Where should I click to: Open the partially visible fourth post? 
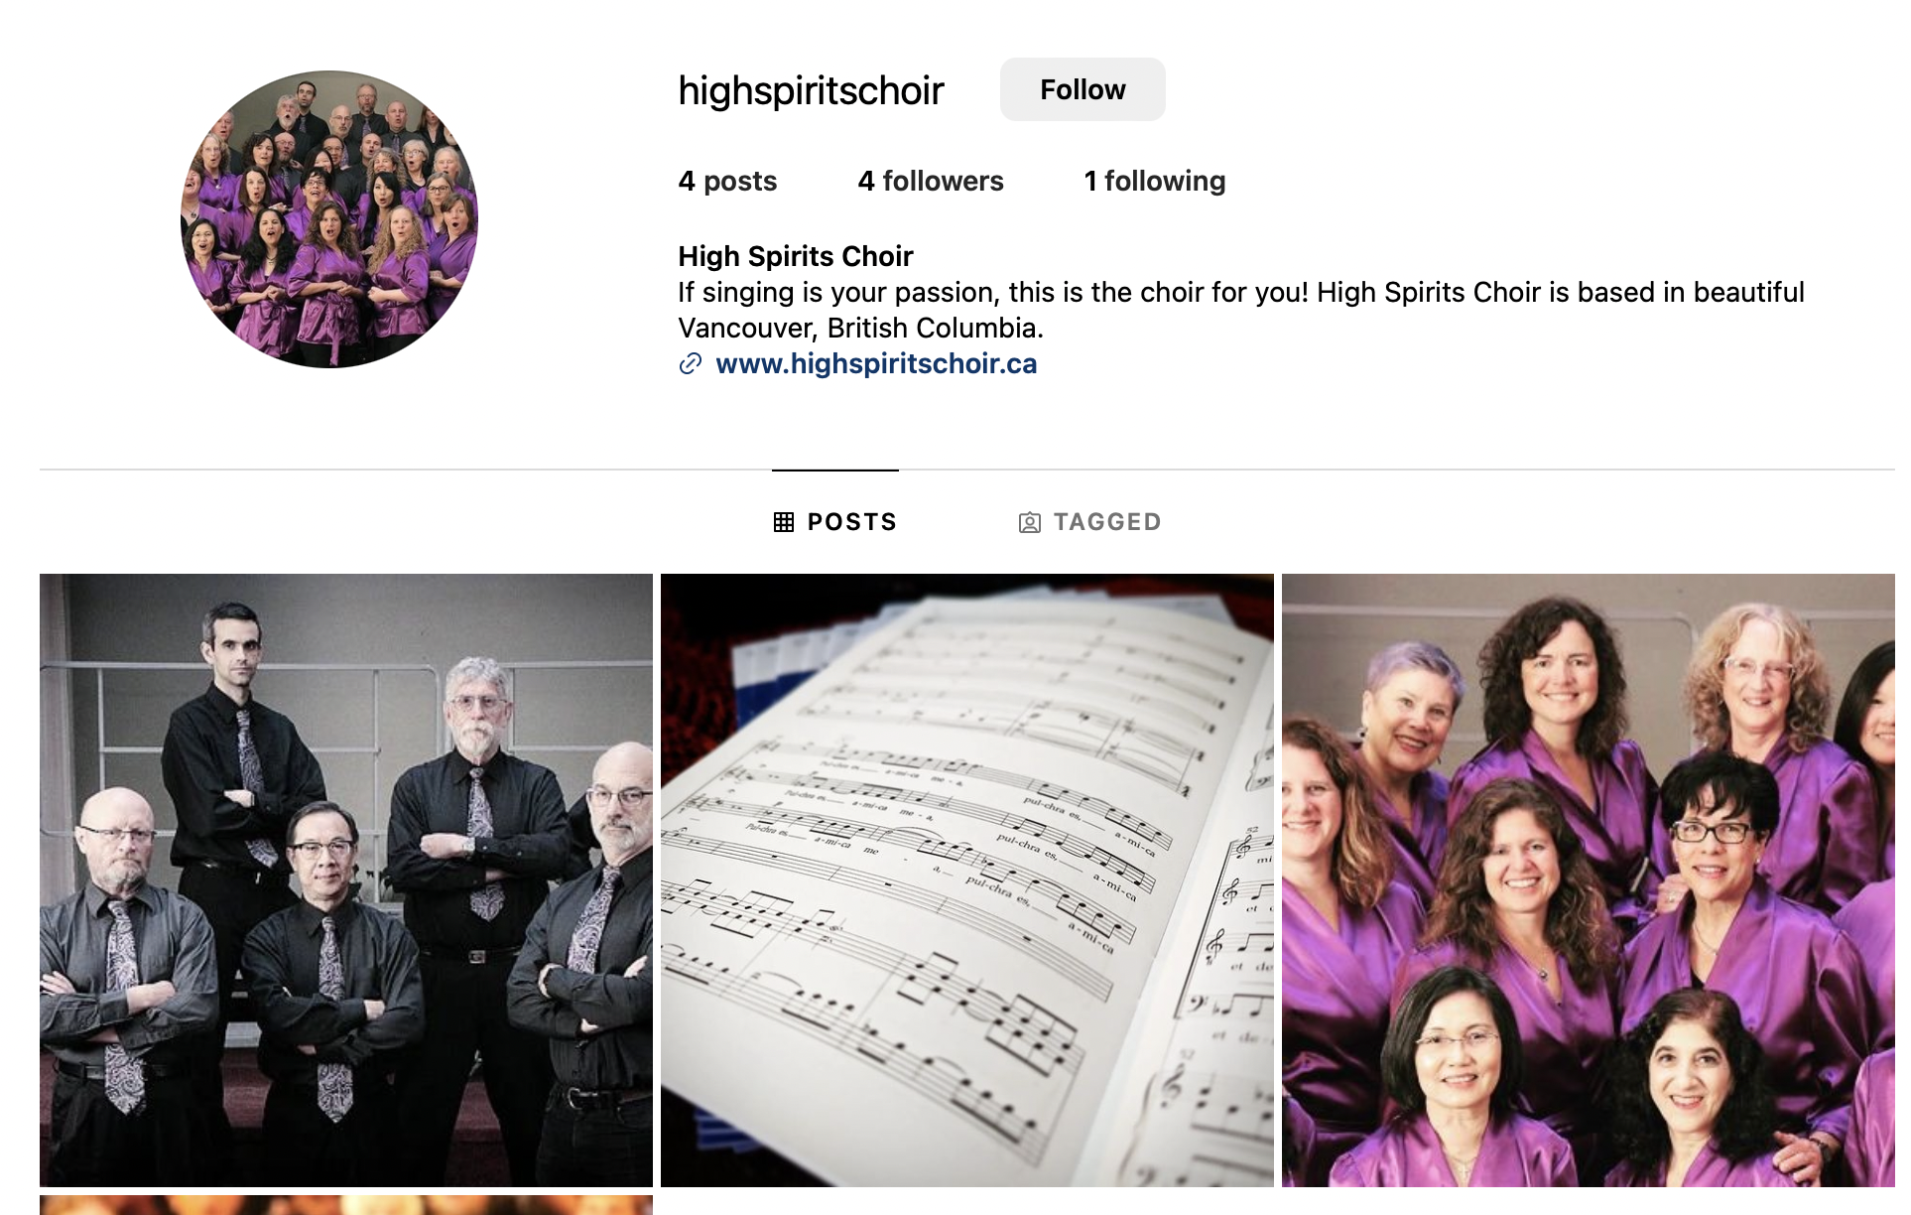pos(346,1205)
